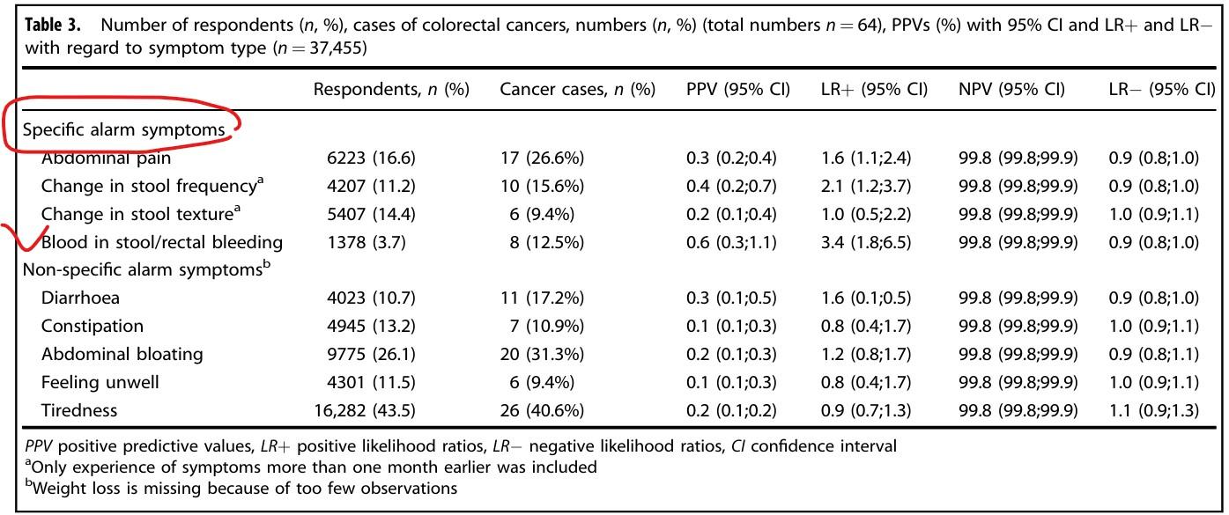Select the "Cancer cases, n (%)" column header
Screen dimensions: 1229x515
click(x=578, y=90)
